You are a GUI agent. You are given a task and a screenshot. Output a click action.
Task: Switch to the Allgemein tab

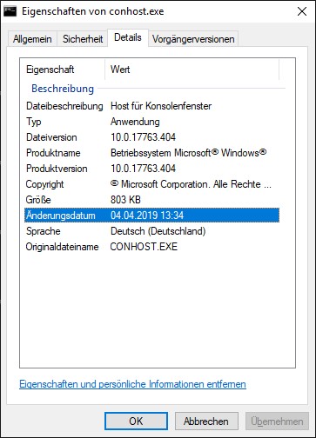tap(32, 39)
